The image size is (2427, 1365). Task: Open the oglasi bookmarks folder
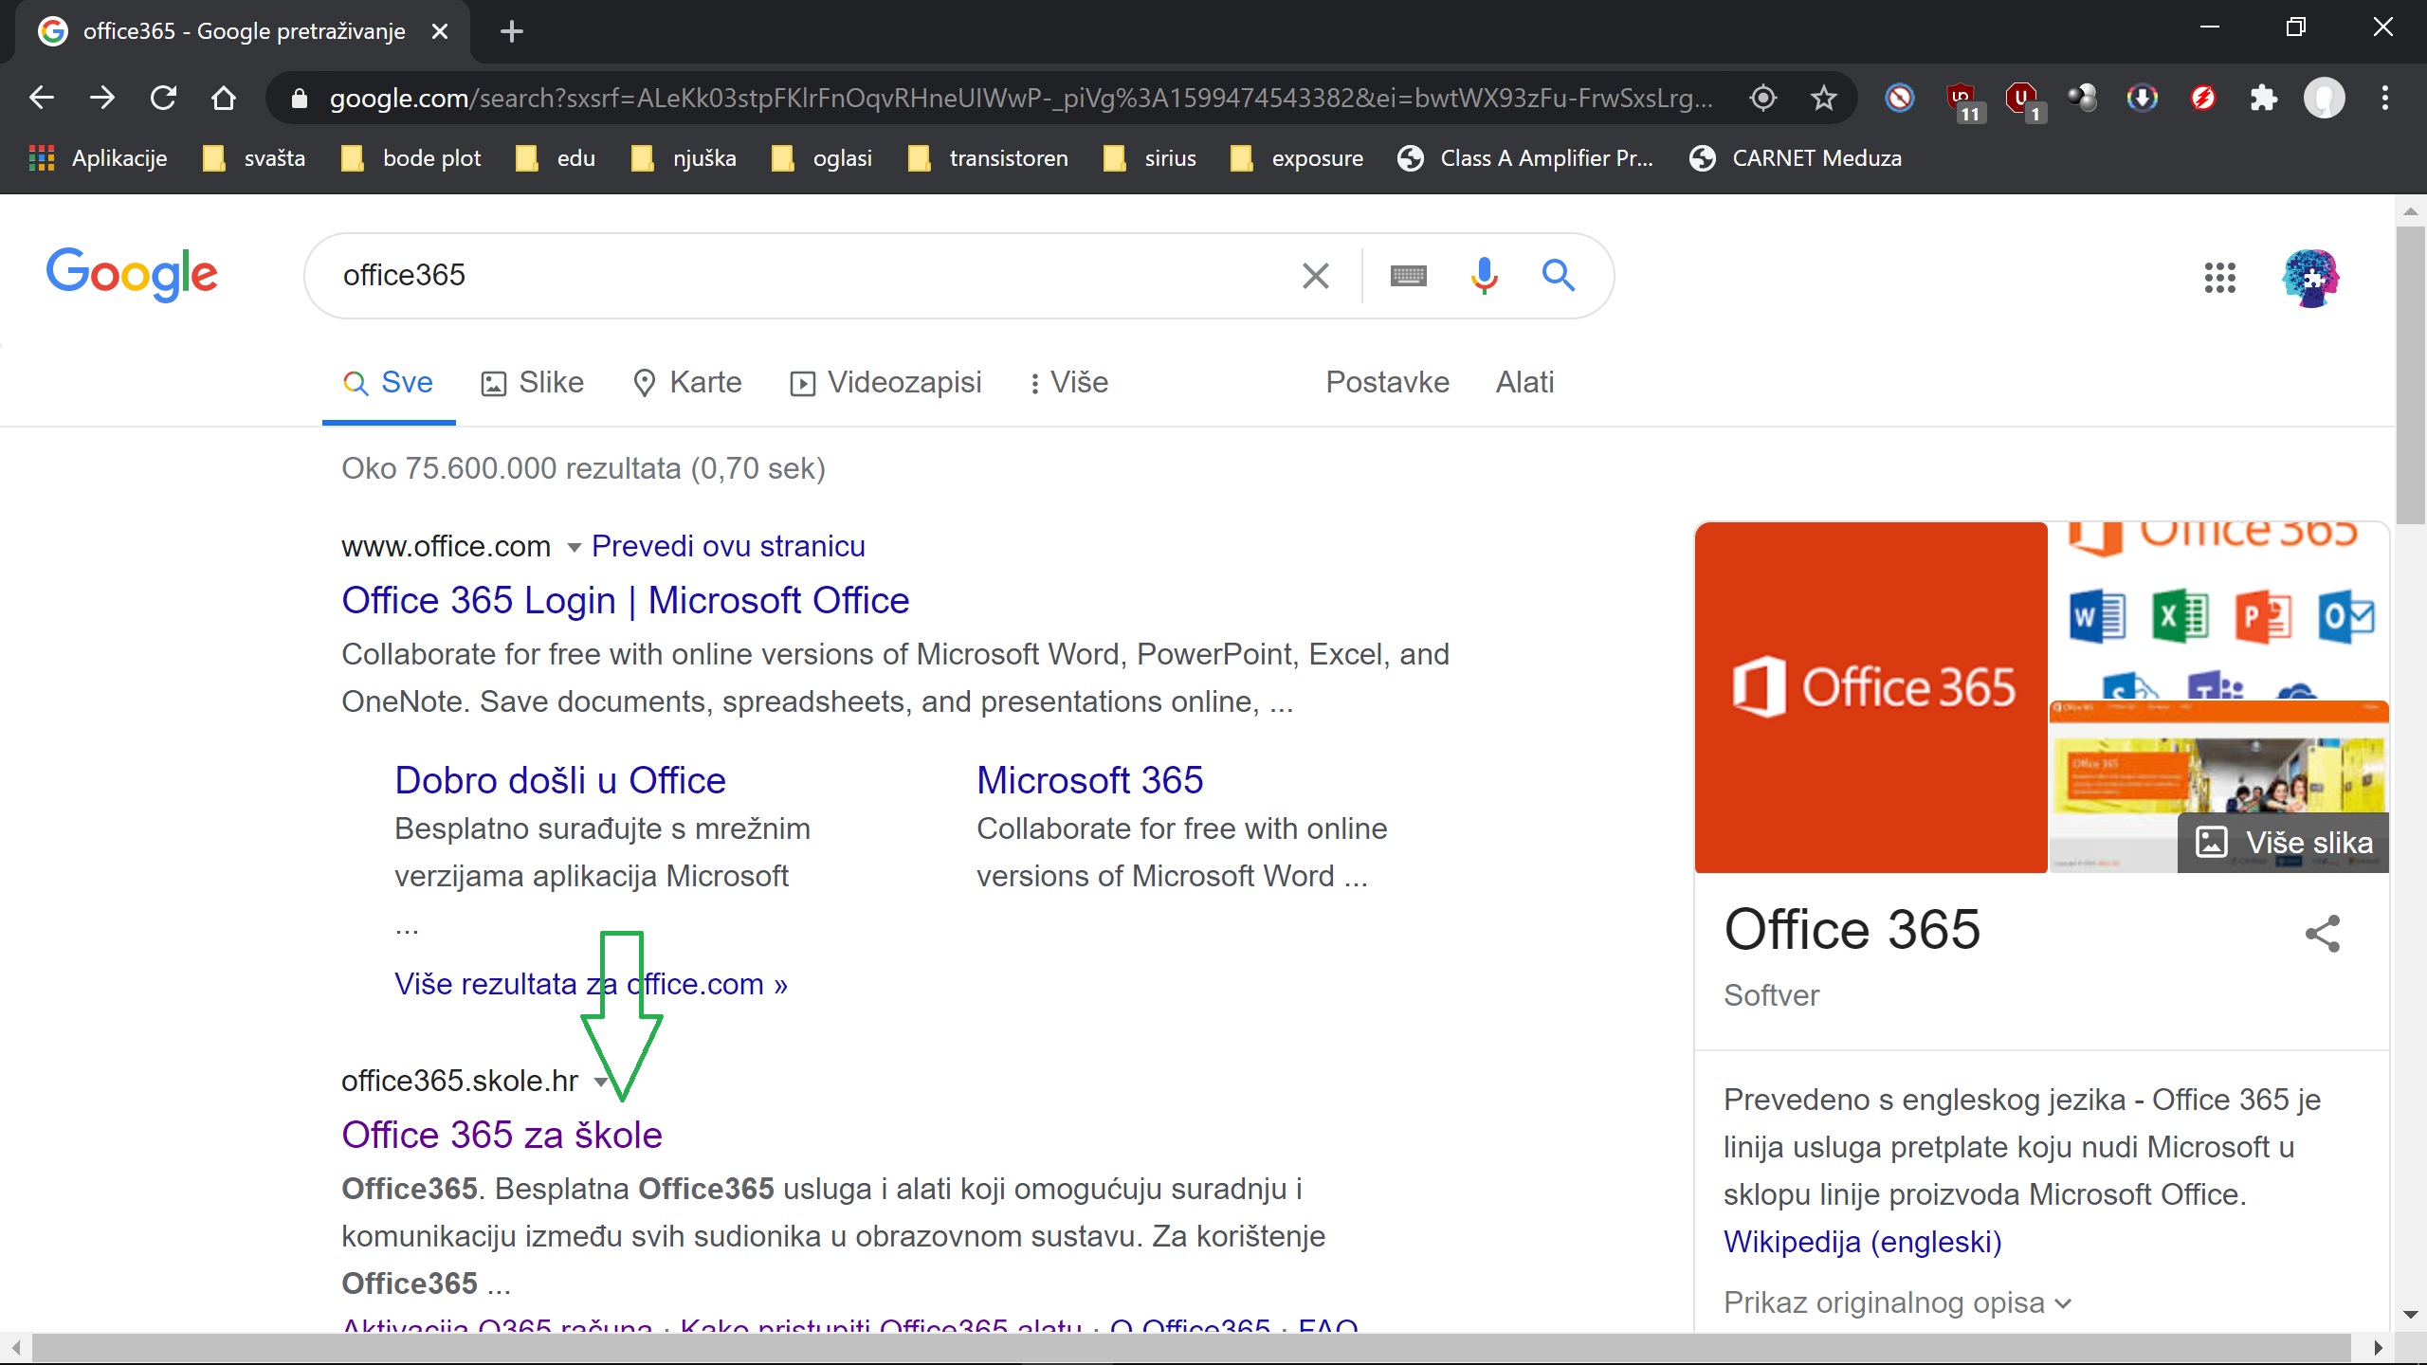coord(821,158)
